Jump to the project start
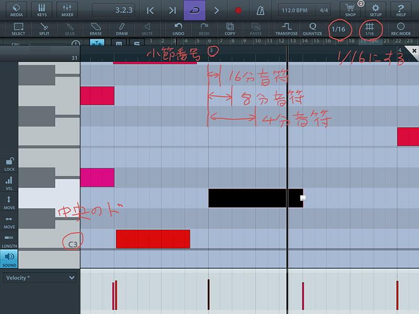The height and width of the screenshot is (314, 419). (x=150, y=10)
